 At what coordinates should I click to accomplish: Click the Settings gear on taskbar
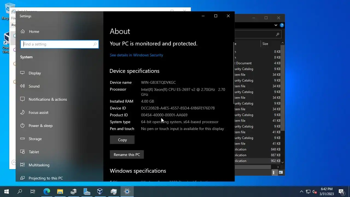[127, 192]
